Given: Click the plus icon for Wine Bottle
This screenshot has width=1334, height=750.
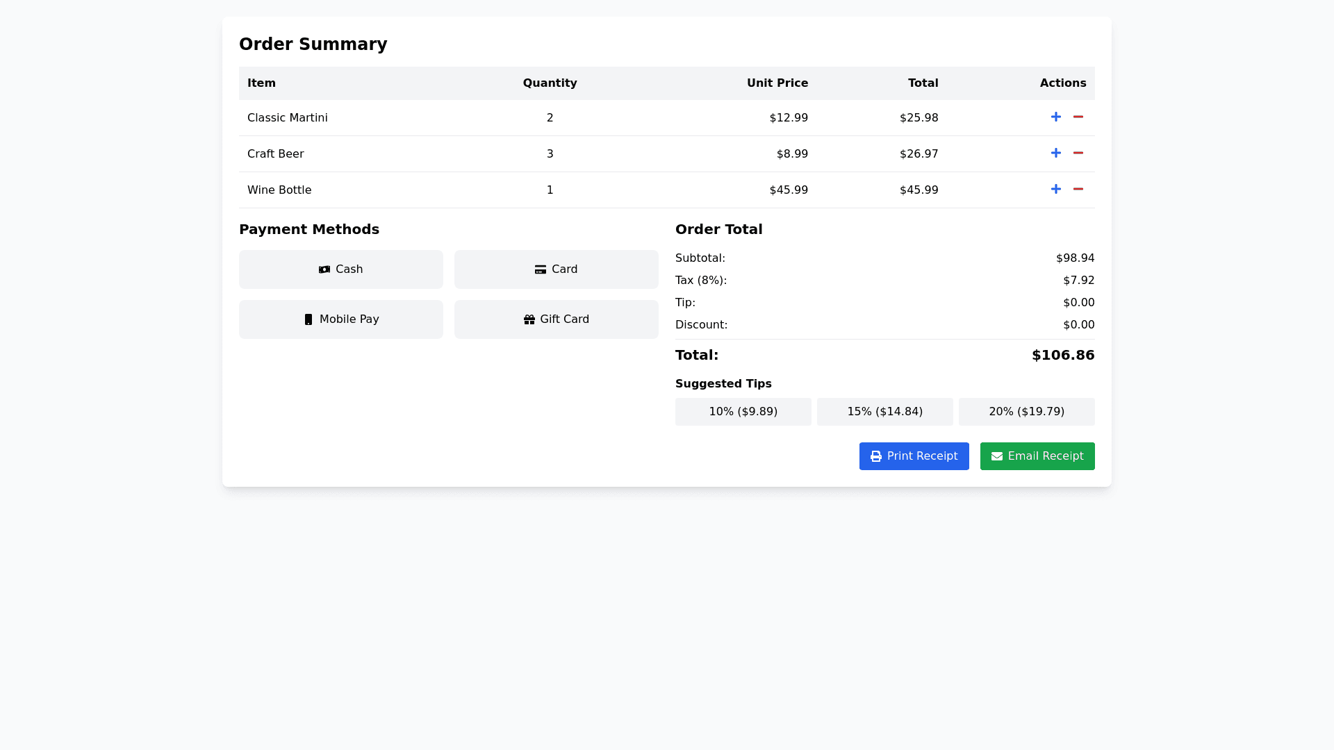Looking at the screenshot, I should pyautogui.click(x=1055, y=190).
